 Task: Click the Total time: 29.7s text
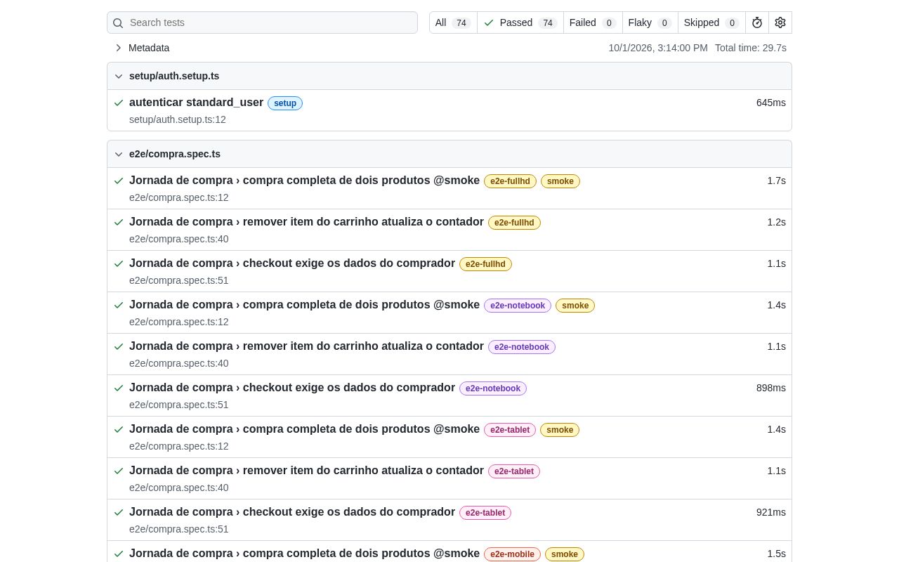[x=751, y=48]
